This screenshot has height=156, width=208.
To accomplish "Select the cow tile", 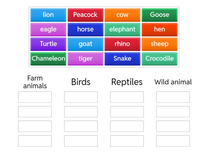I will pyautogui.click(x=122, y=15).
